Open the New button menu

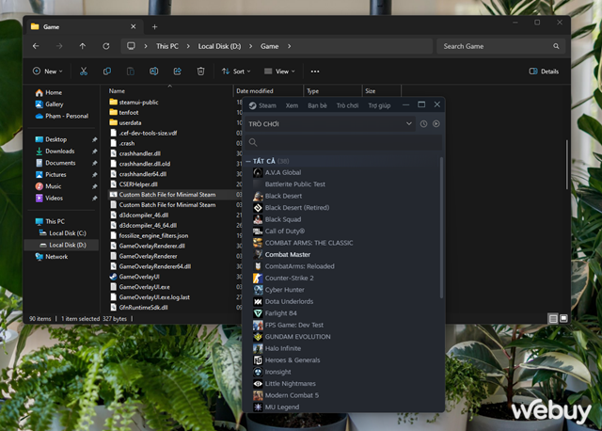[x=48, y=72]
